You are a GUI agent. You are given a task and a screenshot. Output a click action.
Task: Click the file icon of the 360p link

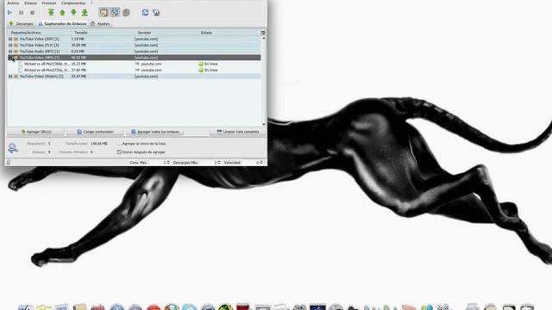coord(21,64)
